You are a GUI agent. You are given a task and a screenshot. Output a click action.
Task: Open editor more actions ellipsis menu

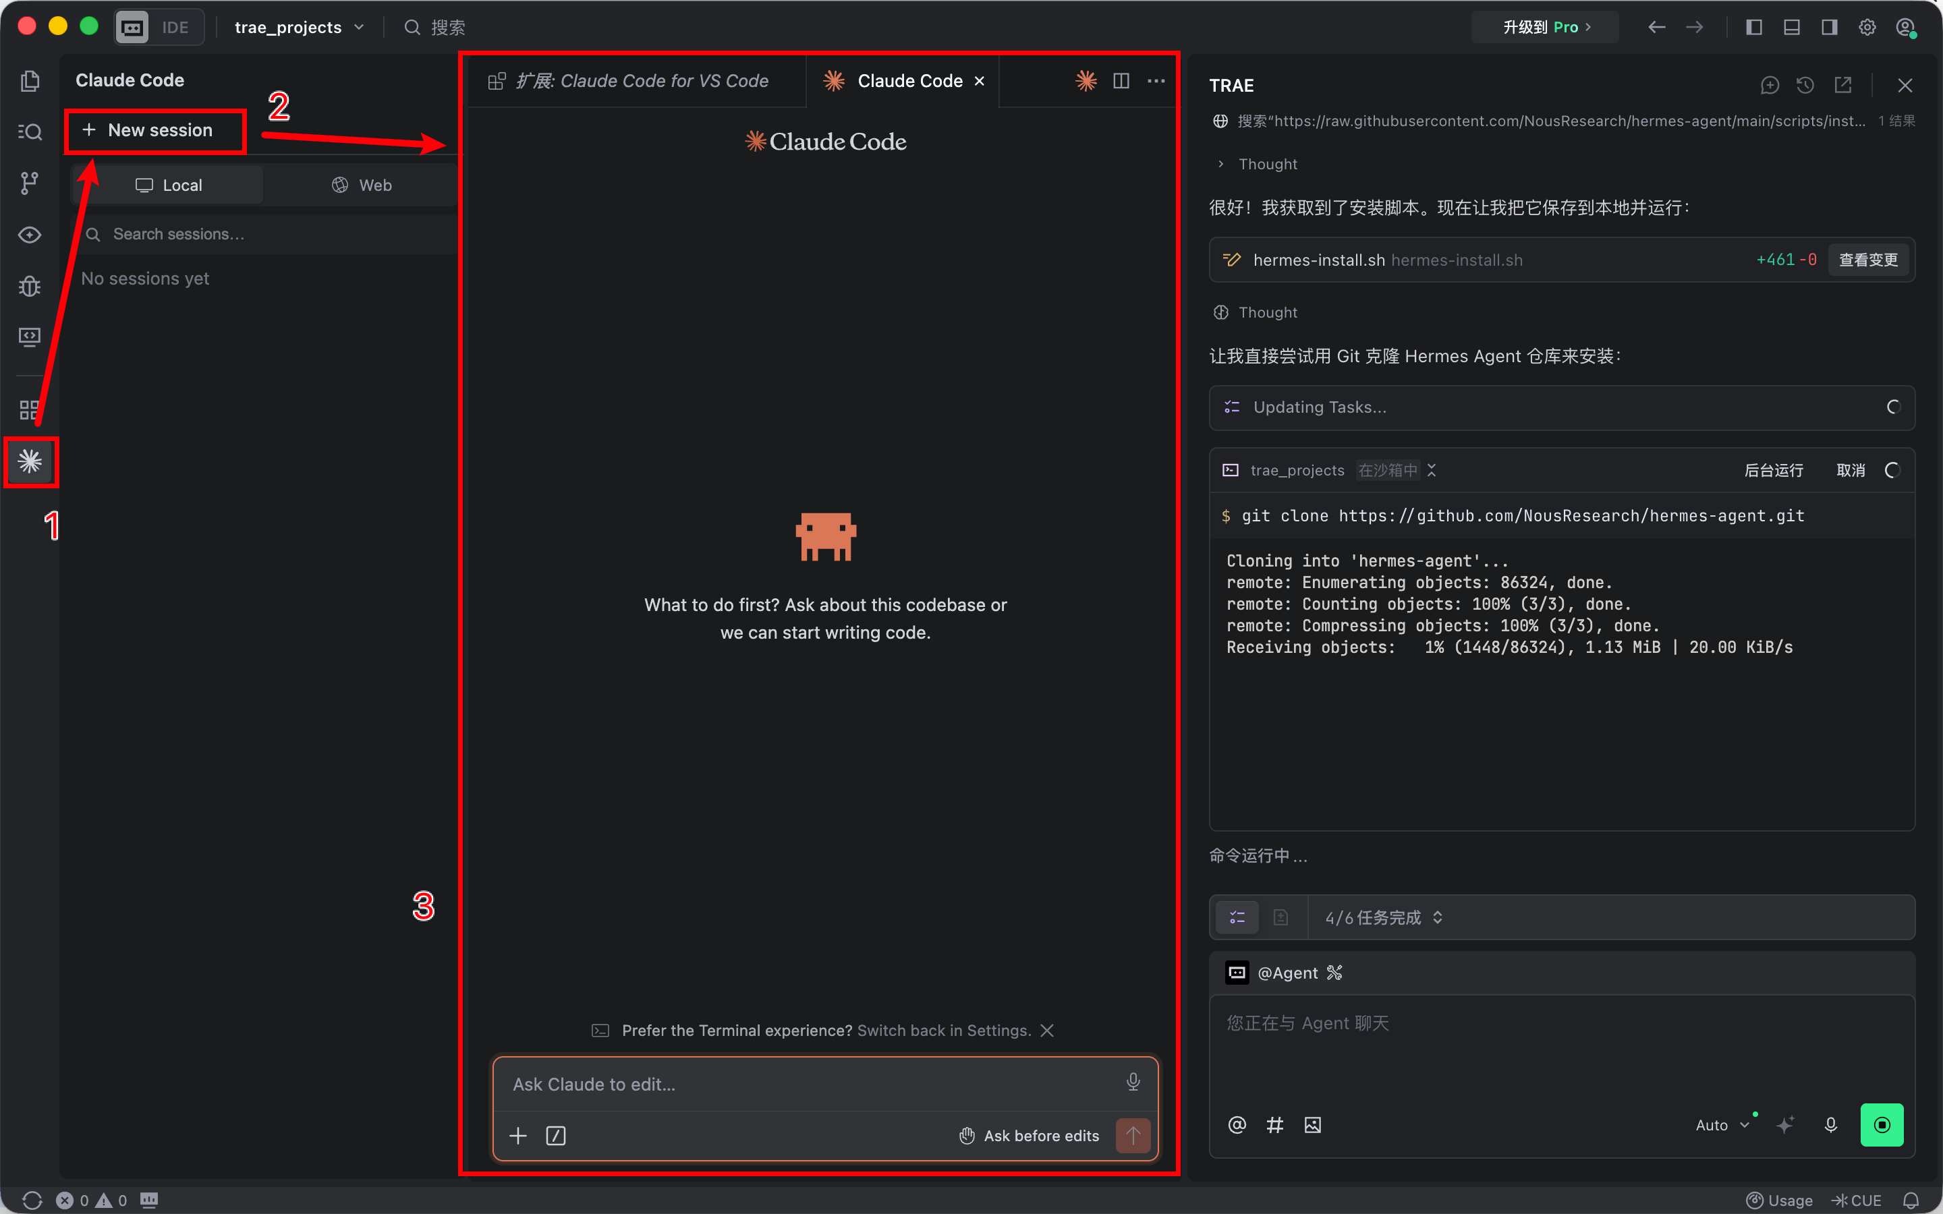tap(1156, 80)
